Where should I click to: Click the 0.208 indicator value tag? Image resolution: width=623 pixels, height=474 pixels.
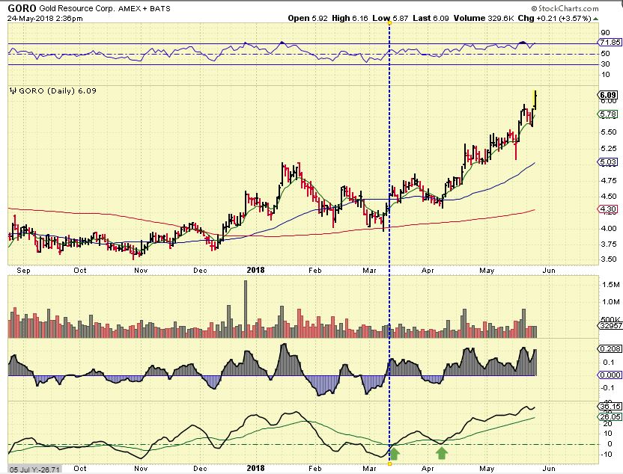pos(610,348)
